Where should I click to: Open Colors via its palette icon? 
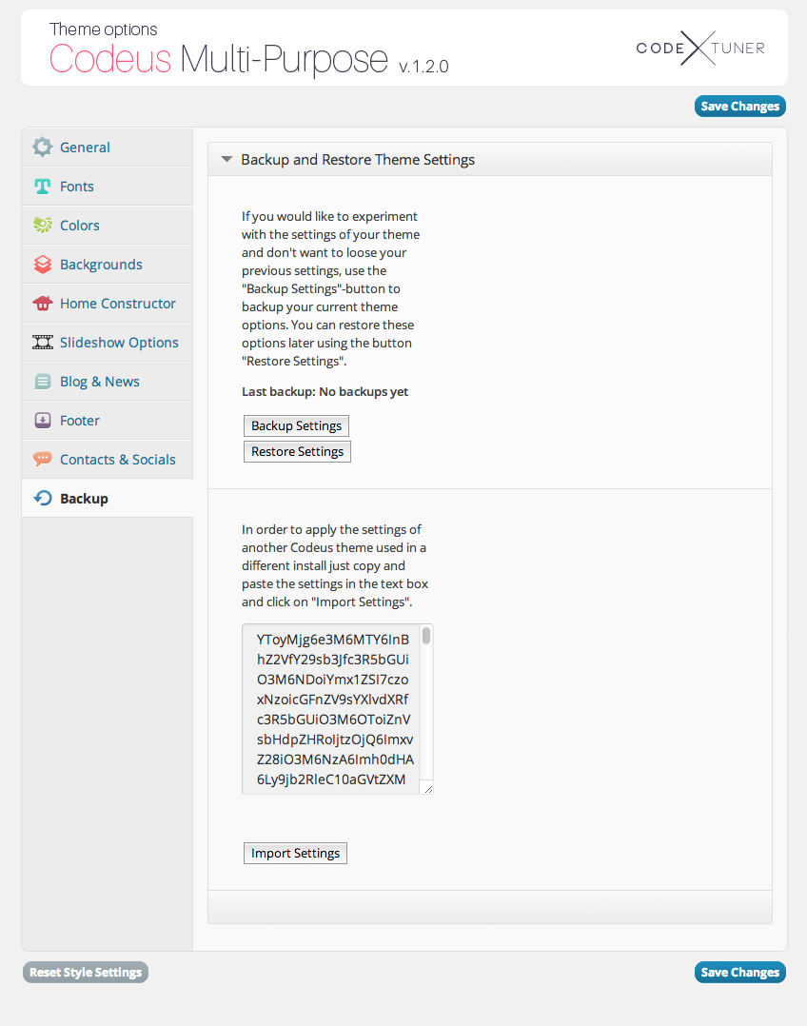coord(42,225)
